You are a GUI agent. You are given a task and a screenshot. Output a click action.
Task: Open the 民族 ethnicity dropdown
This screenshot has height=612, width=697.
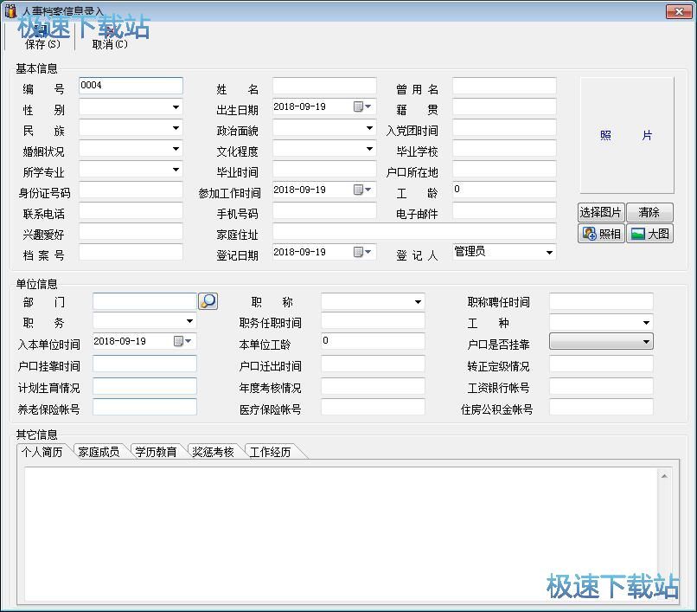tap(176, 128)
